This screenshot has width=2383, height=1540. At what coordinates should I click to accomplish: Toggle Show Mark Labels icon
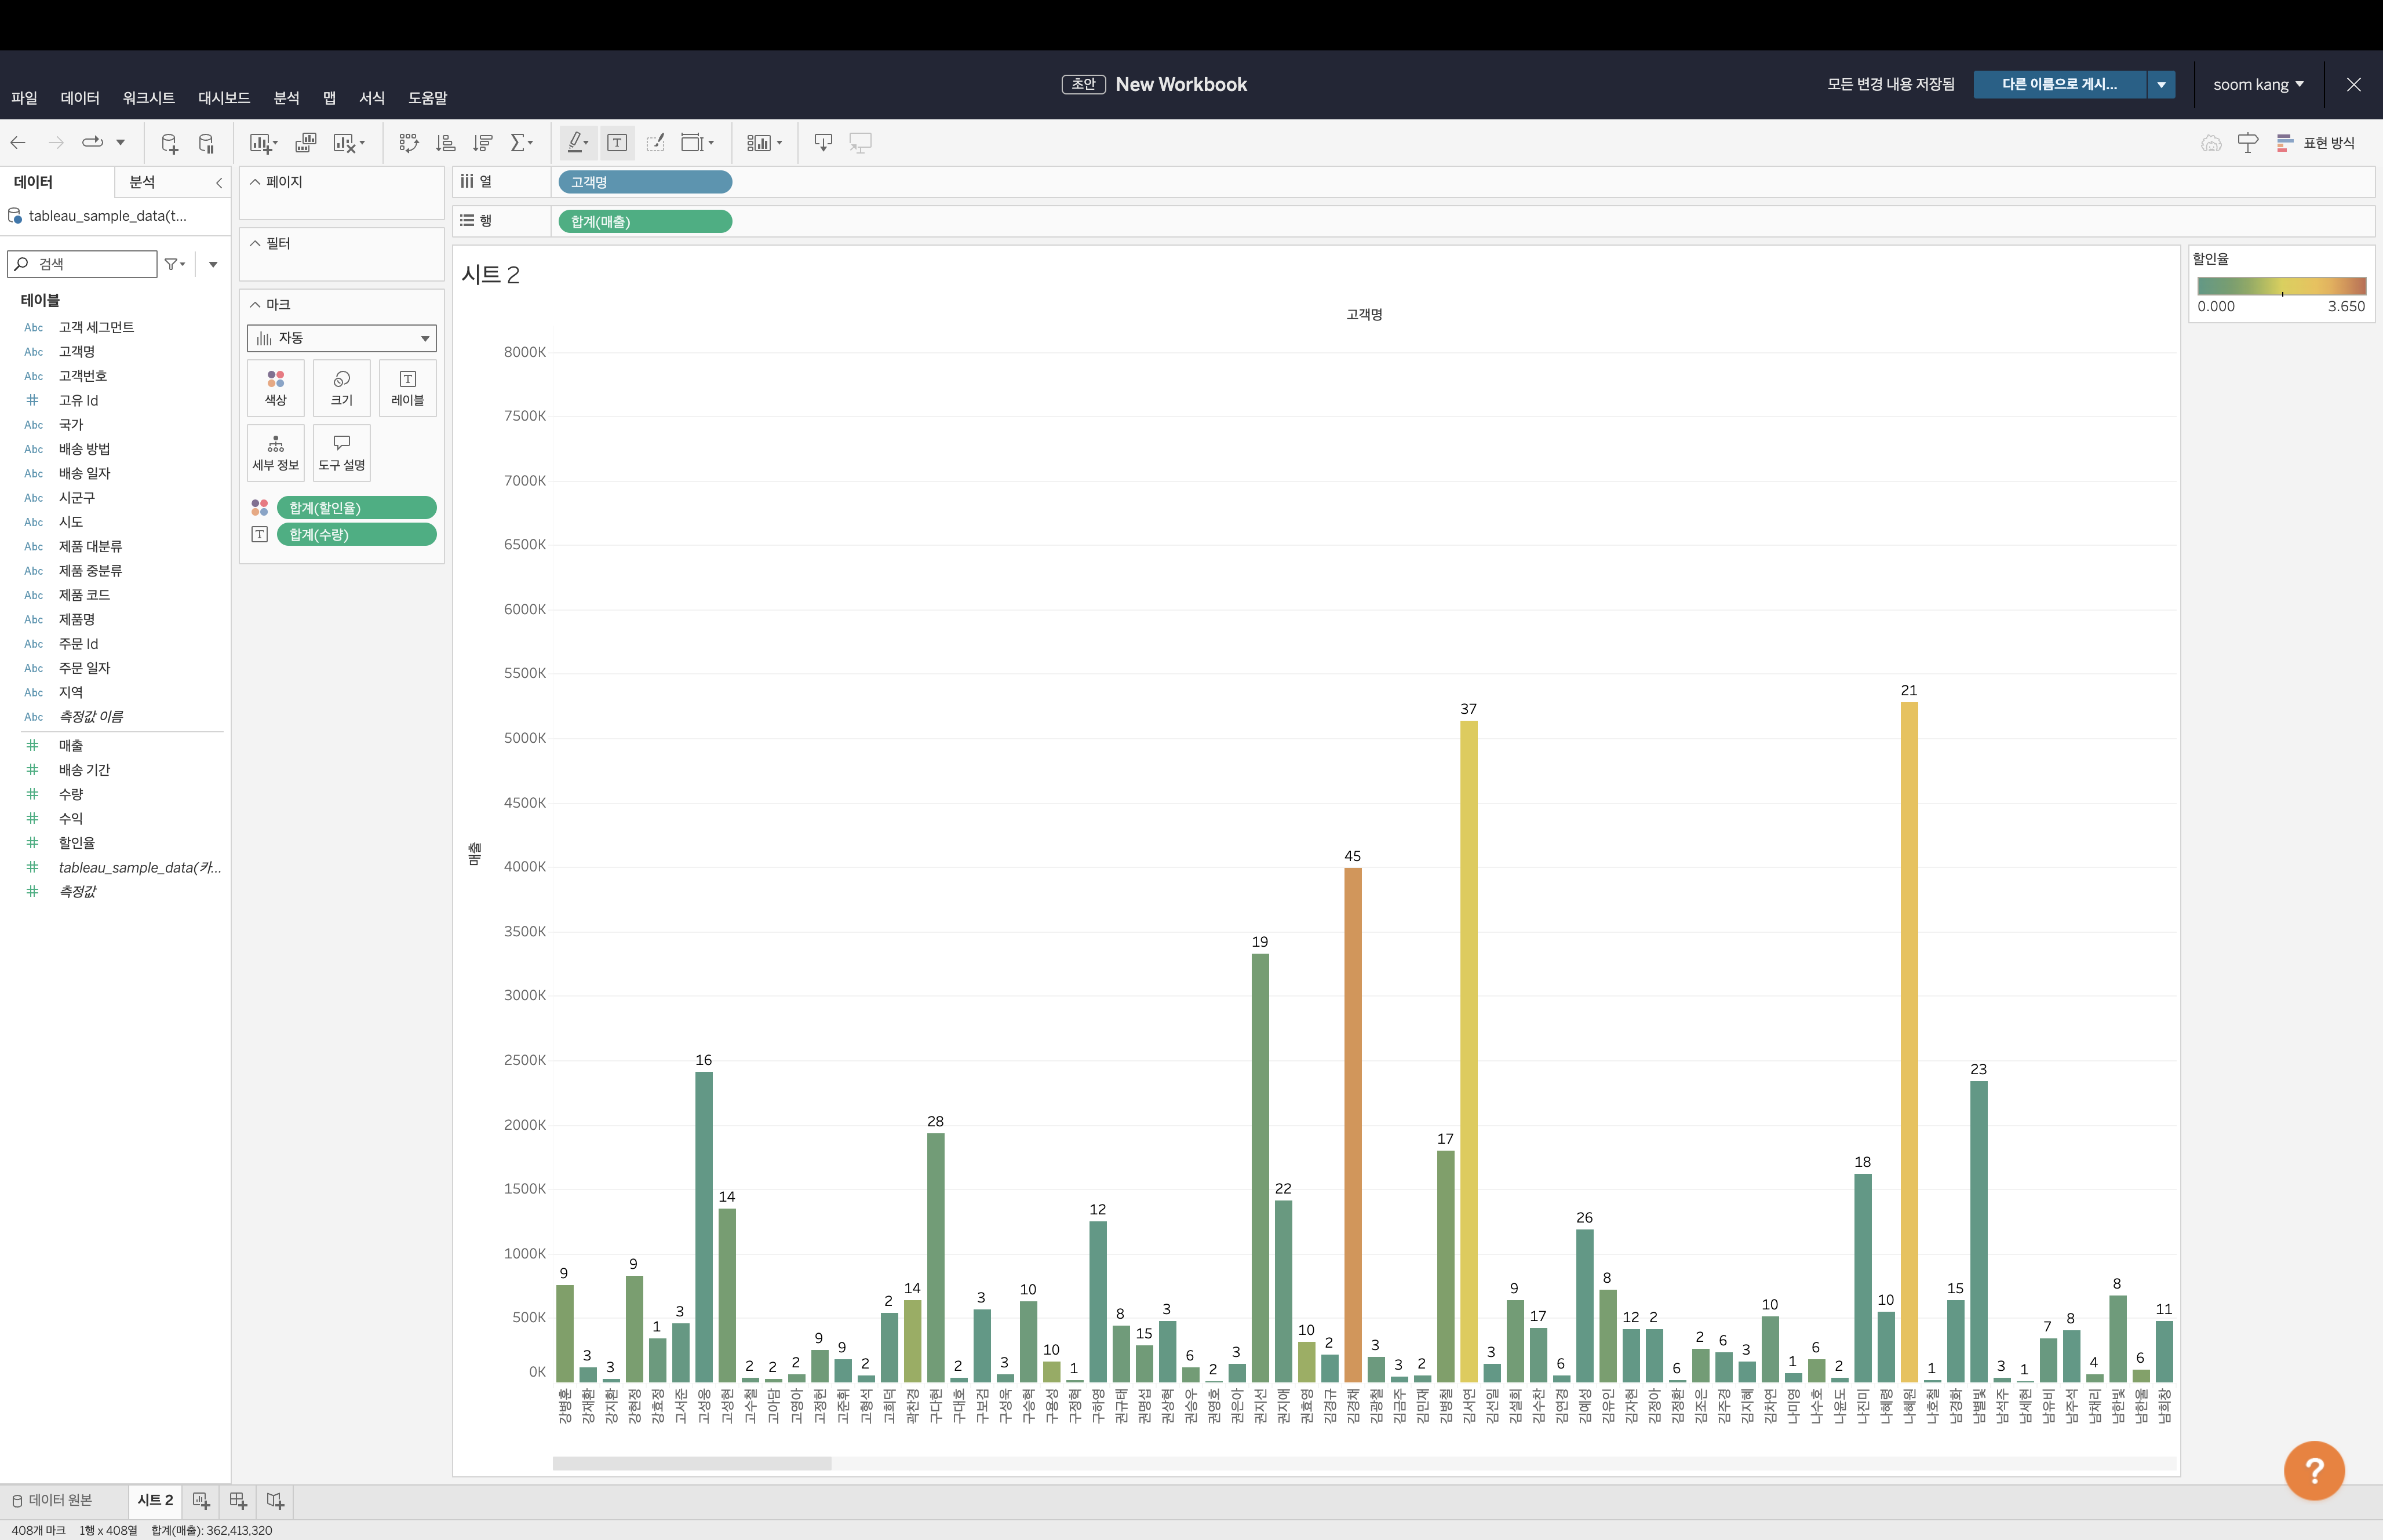pyautogui.click(x=617, y=143)
